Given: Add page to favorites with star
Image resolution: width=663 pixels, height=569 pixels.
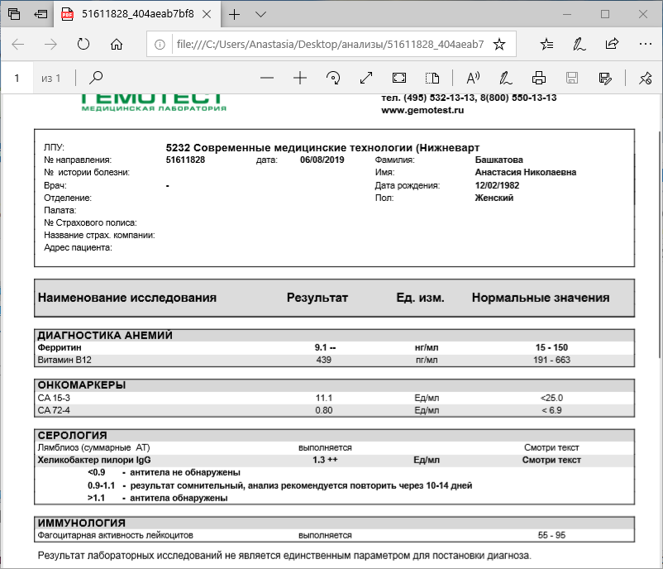Looking at the screenshot, I should tap(499, 44).
